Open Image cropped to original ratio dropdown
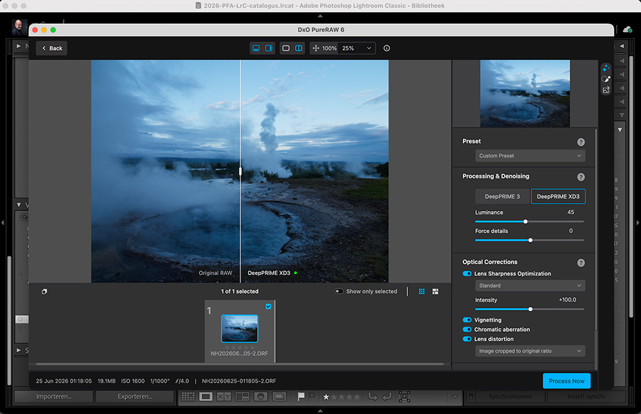Viewport: 641px width, 414px height. (529, 351)
